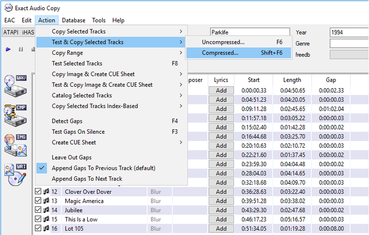The height and width of the screenshot is (235, 369).
Task: Expand Copy Image & Create CUE Sheet submenu
Action: [112, 74]
